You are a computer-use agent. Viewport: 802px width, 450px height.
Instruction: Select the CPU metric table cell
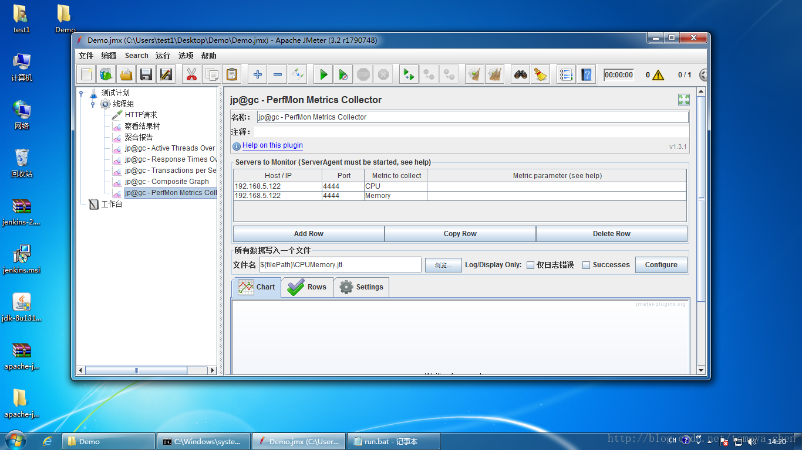point(396,186)
